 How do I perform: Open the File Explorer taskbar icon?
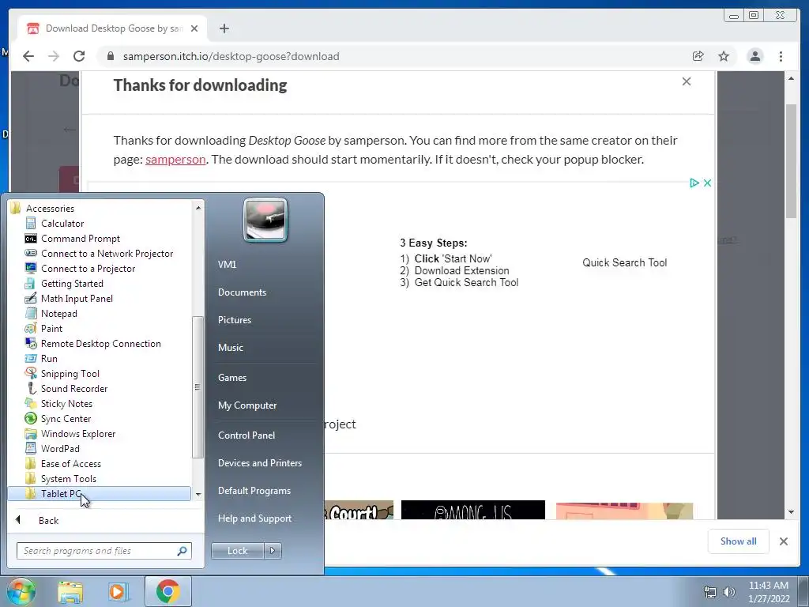70,592
